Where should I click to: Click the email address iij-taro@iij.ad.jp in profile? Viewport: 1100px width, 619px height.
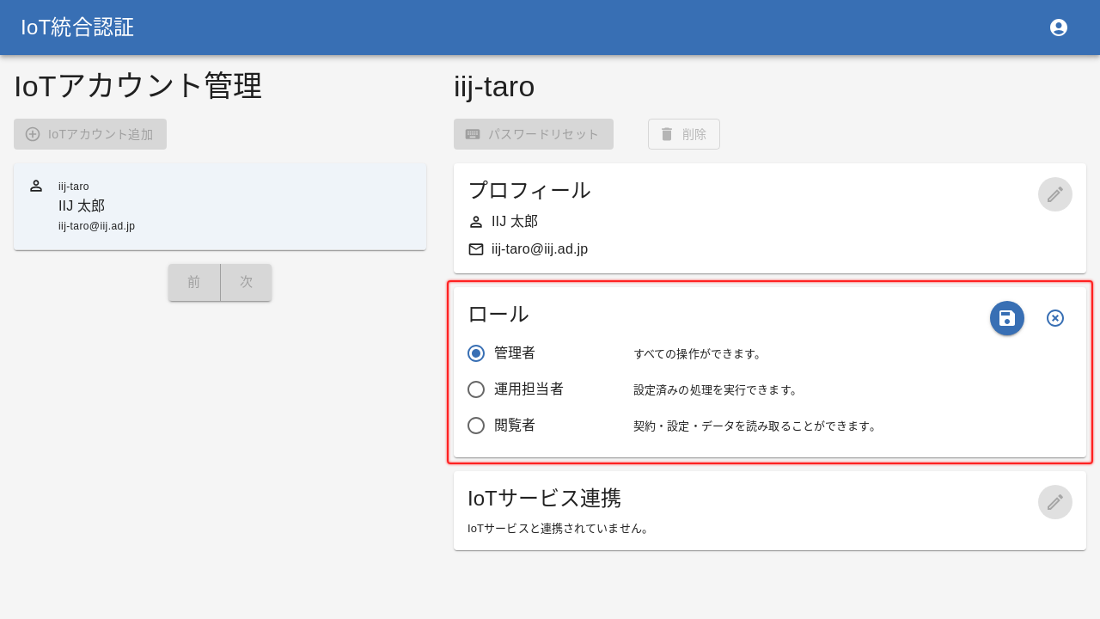[x=540, y=249]
